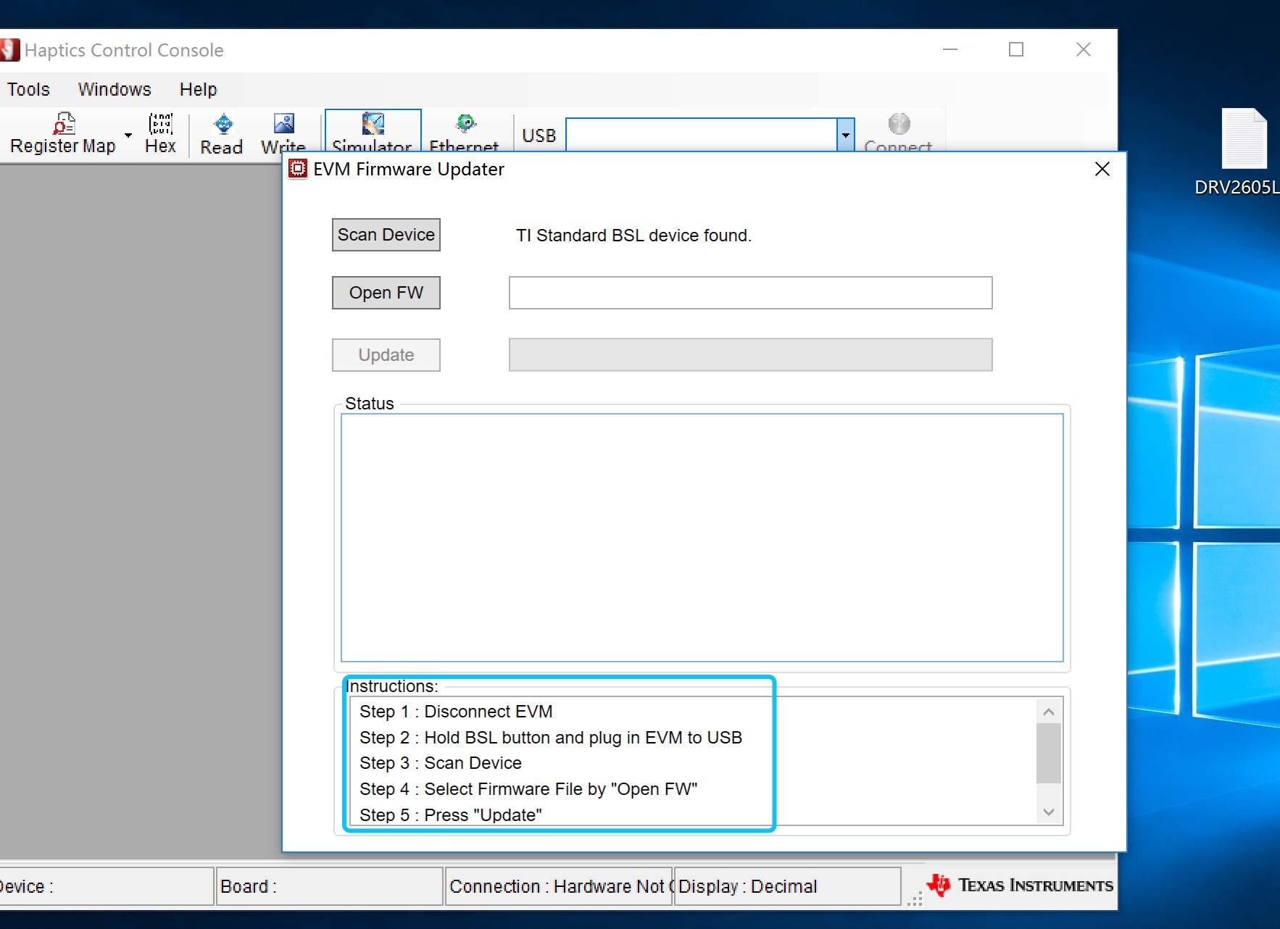Screen dimensions: 1280x929
Task: Click the Open FW button
Action: point(386,293)
